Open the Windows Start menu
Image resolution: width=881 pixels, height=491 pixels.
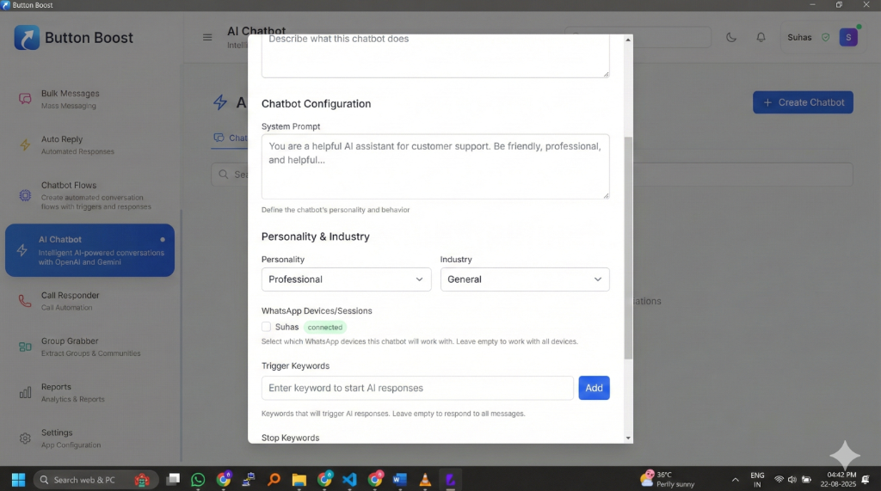[x=18, y=480]
